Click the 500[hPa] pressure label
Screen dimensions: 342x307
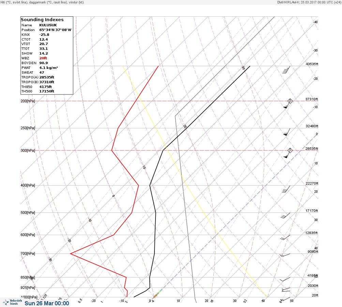(28, 213)
